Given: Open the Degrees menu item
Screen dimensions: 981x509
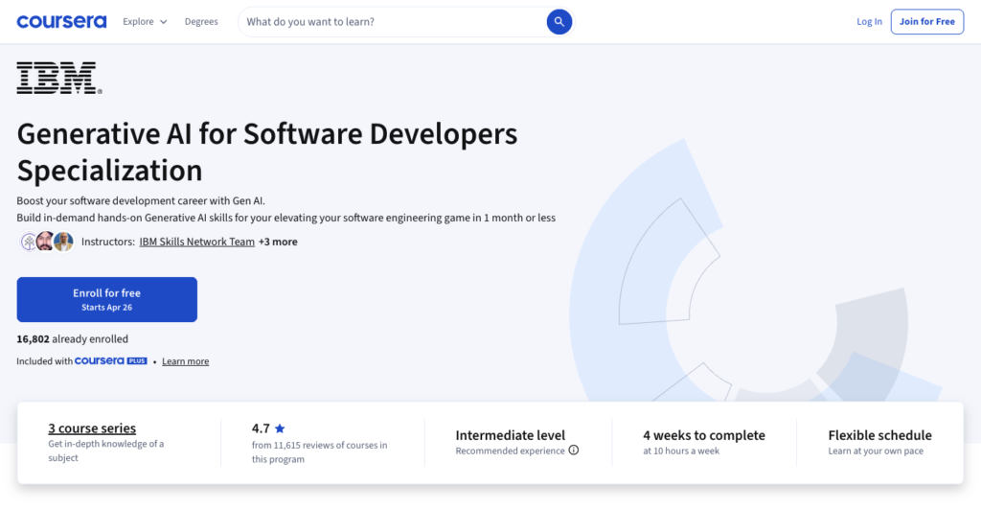Looking at the screenshot, I should [x=201, y=22].
